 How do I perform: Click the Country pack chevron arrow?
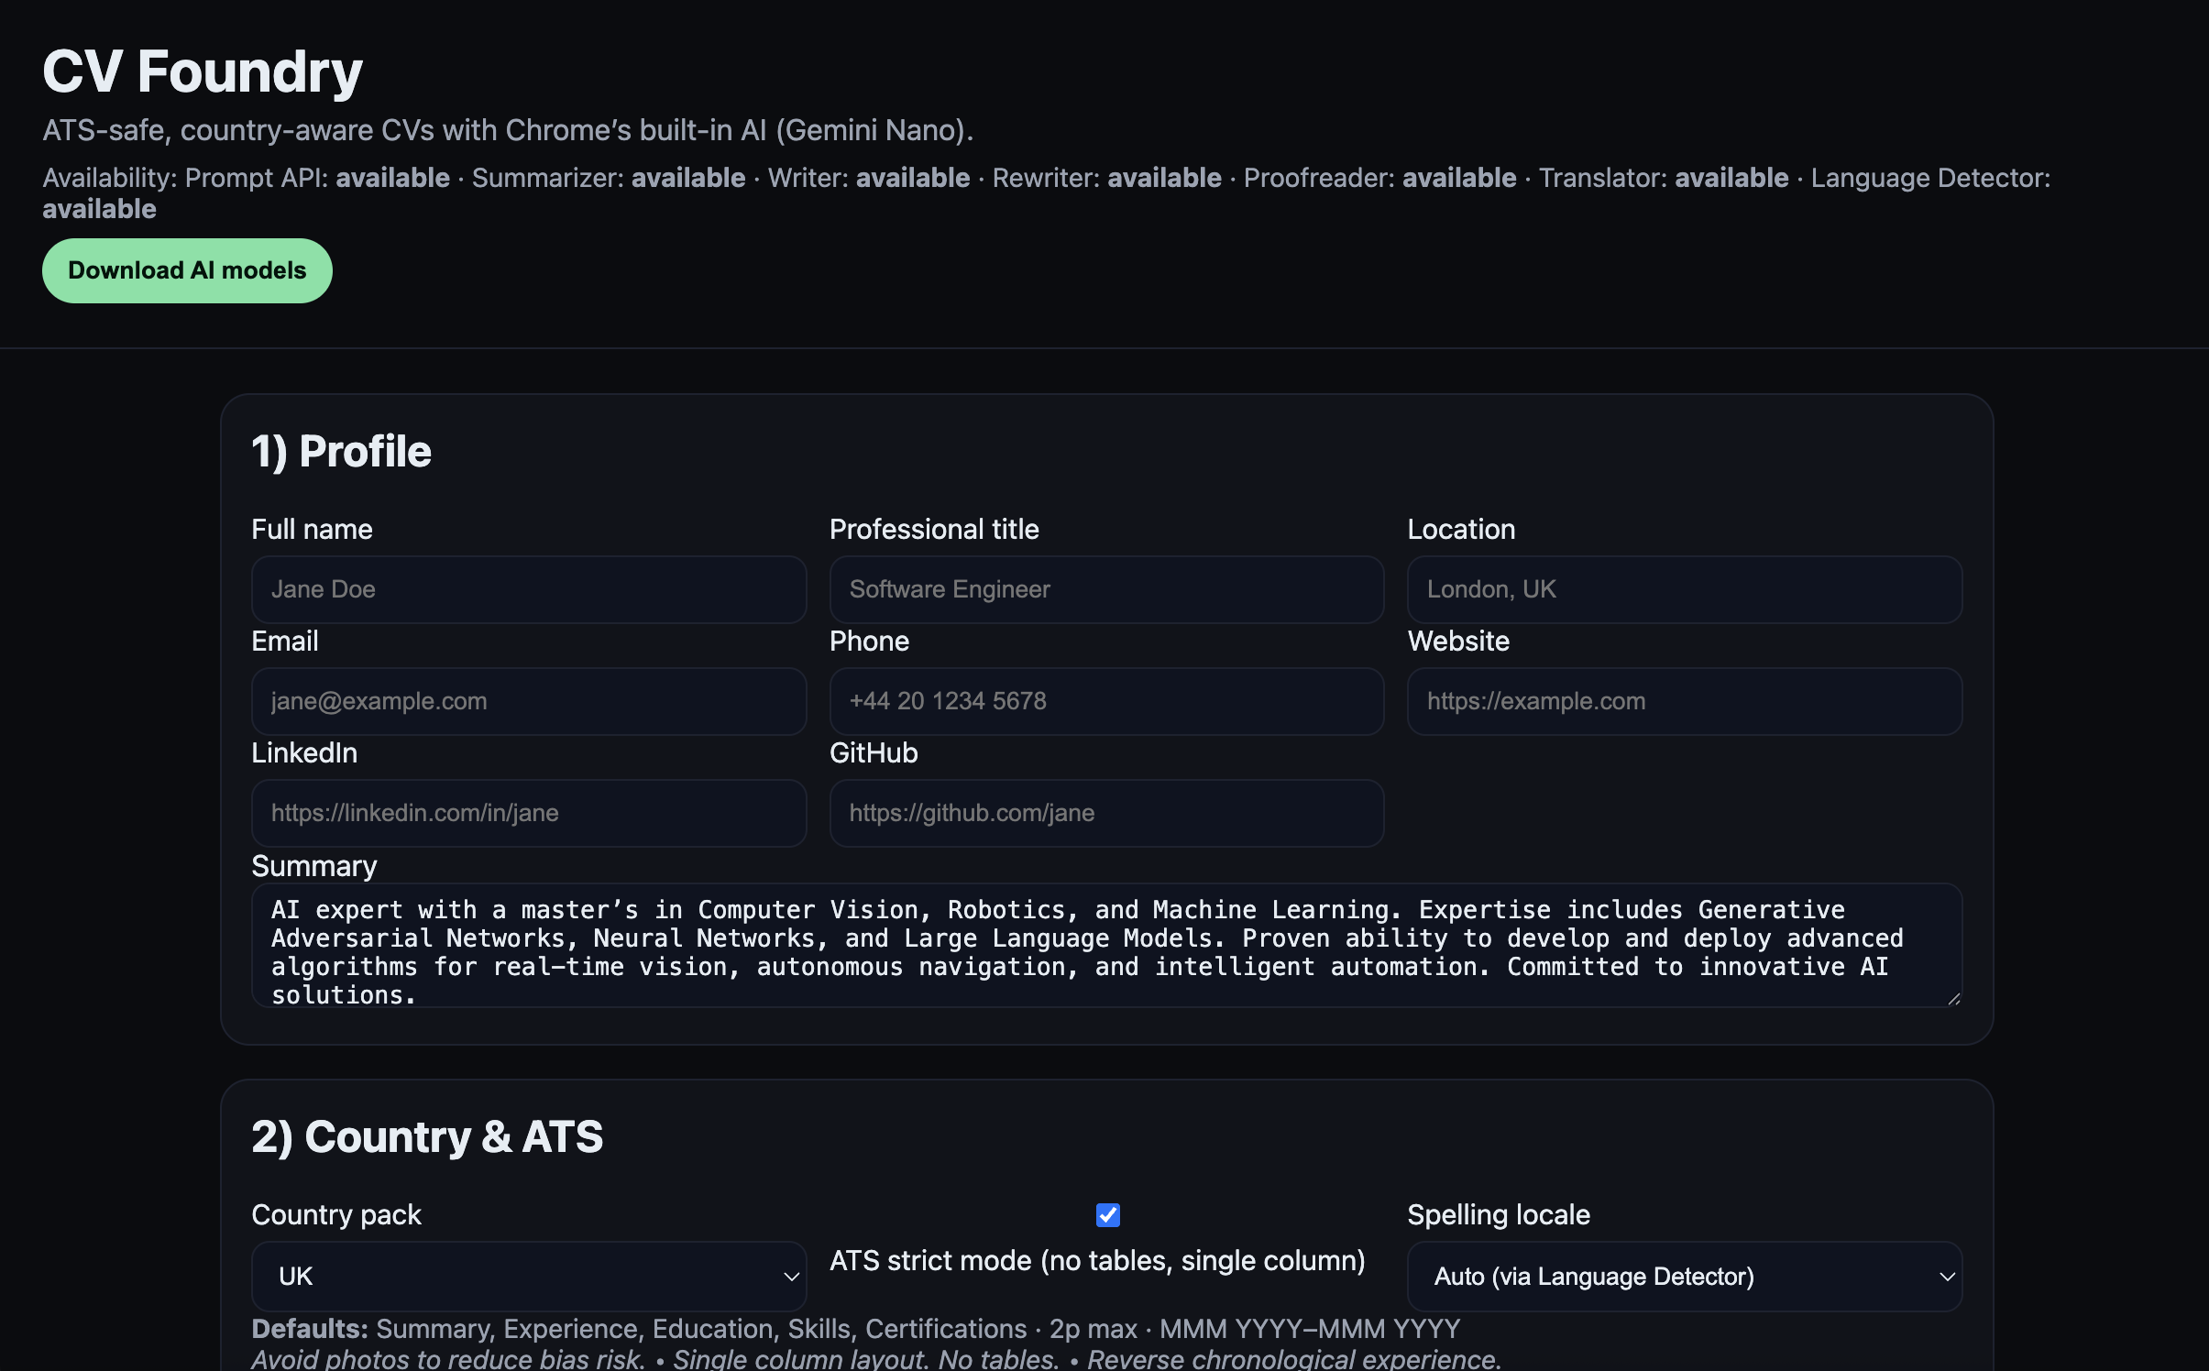pyautogui.click(x=790, y=1276)
